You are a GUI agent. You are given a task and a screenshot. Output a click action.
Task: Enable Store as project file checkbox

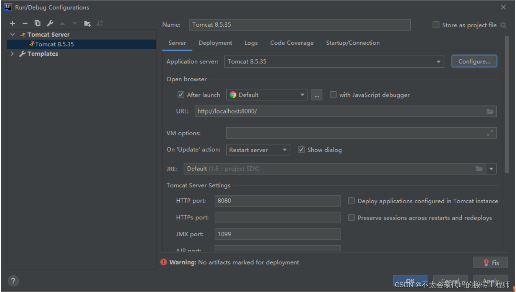pos(436,25)
